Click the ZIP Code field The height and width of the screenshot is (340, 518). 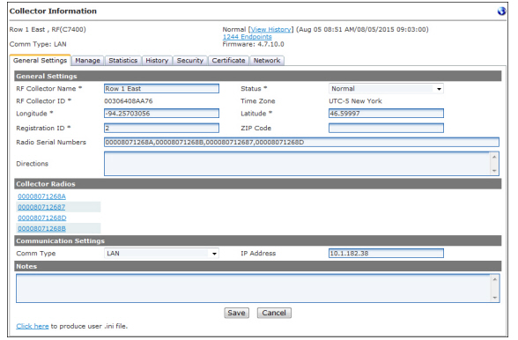[386, 128]
